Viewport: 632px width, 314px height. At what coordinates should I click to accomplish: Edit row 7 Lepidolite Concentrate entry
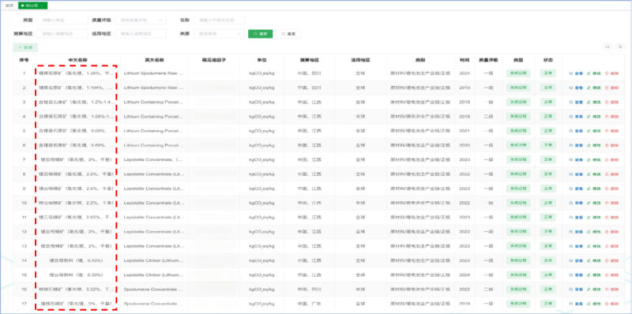pyautogui.click(x=594, y=160)
